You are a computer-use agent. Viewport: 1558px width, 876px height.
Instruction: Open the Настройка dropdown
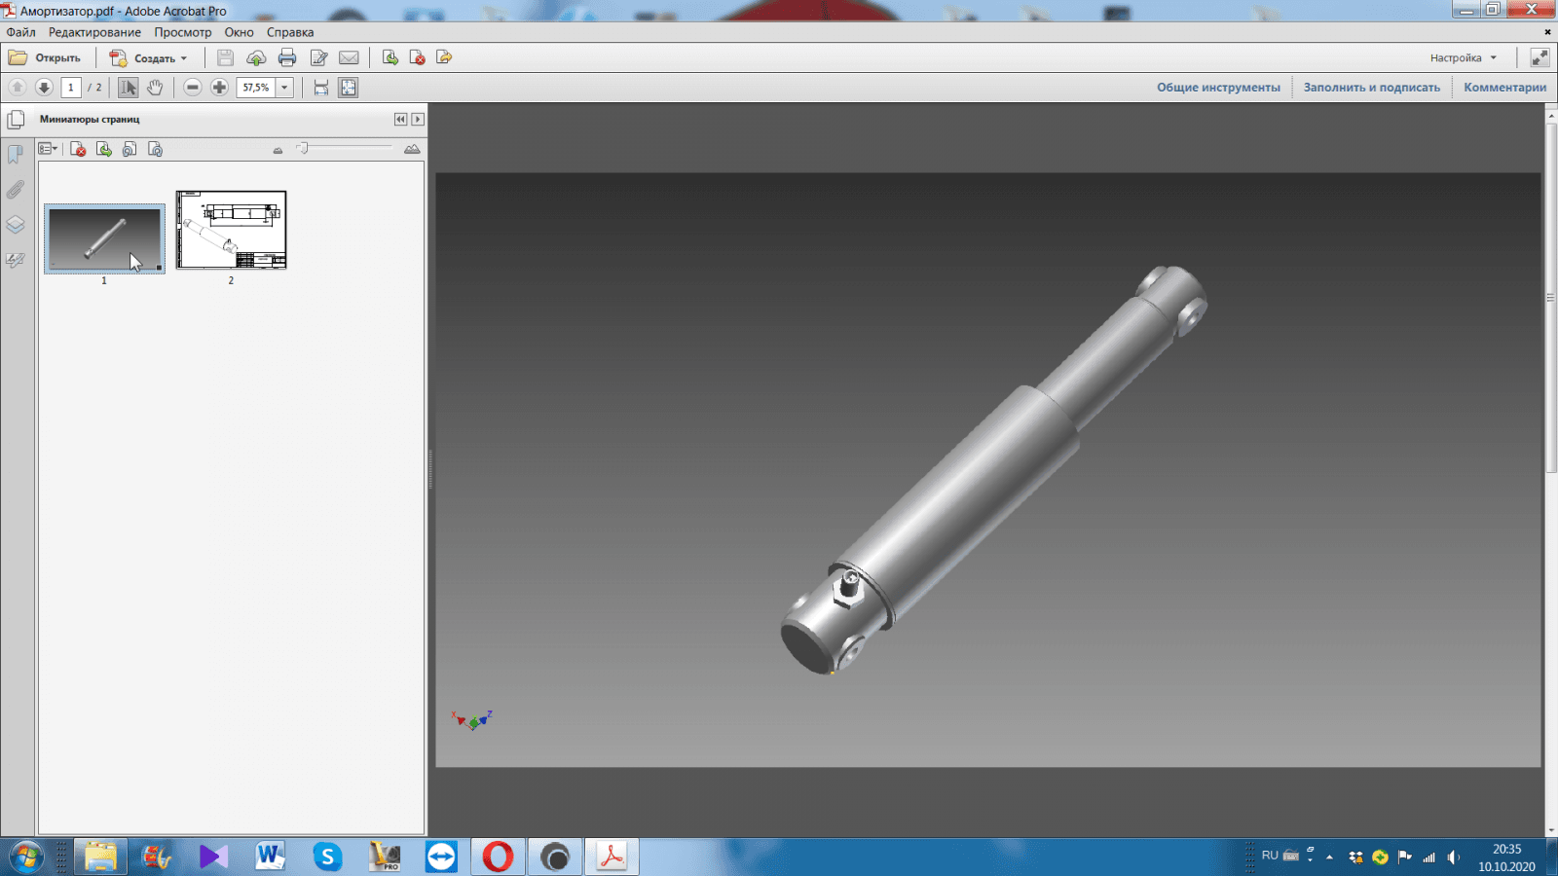(x=1464, y=57)
